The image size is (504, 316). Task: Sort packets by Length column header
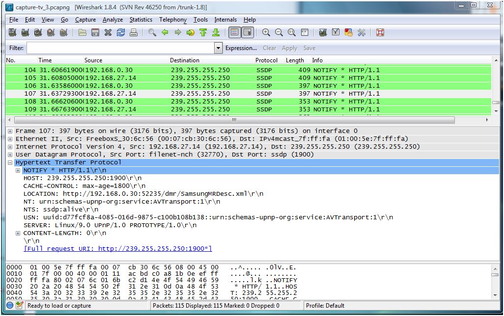[295, 60]
